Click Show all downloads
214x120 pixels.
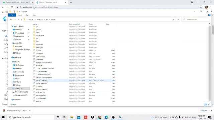click(x=204, y=110)
